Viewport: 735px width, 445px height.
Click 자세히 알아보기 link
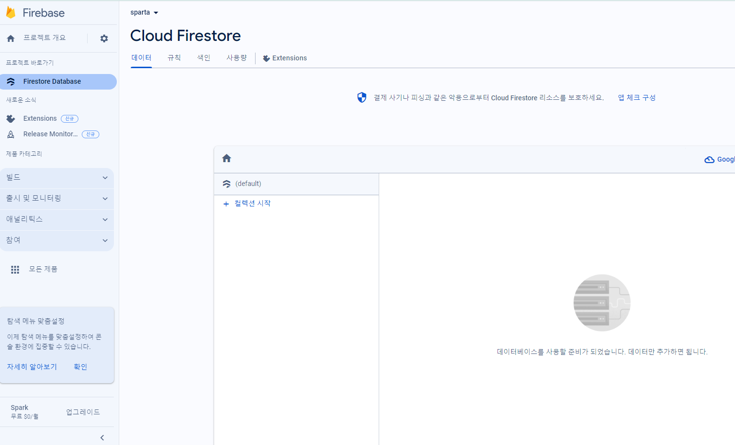point(32,367)
